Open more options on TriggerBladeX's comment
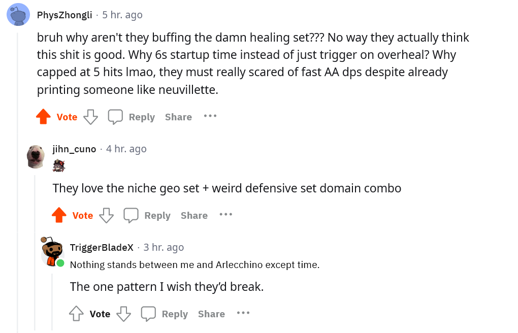518x333 pixels. [243, 313]
